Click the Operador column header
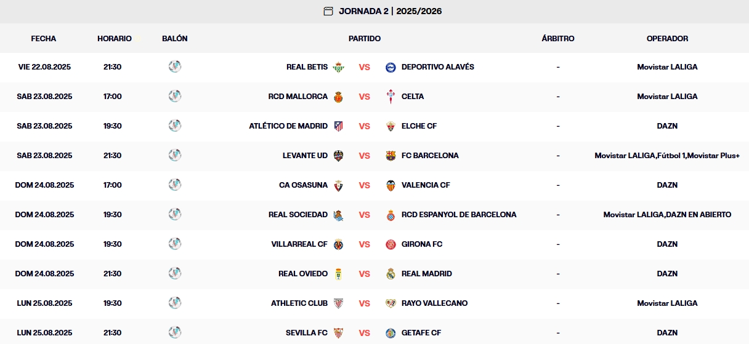 click(x=667, y=38)
